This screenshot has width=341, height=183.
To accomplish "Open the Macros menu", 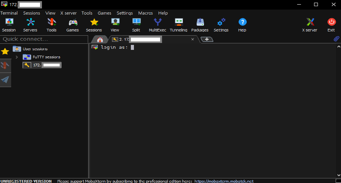I will [x=145, y=13].
